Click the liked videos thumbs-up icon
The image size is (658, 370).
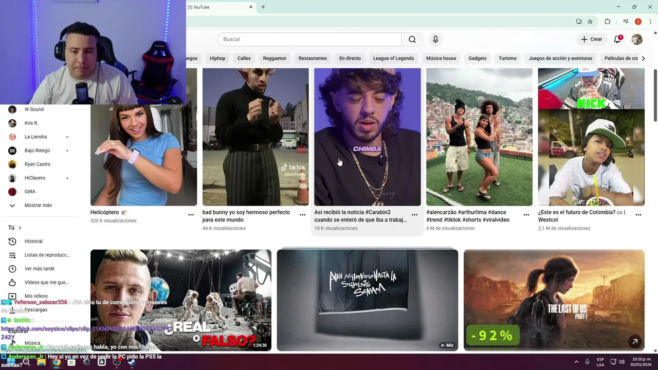click(12, 283)
